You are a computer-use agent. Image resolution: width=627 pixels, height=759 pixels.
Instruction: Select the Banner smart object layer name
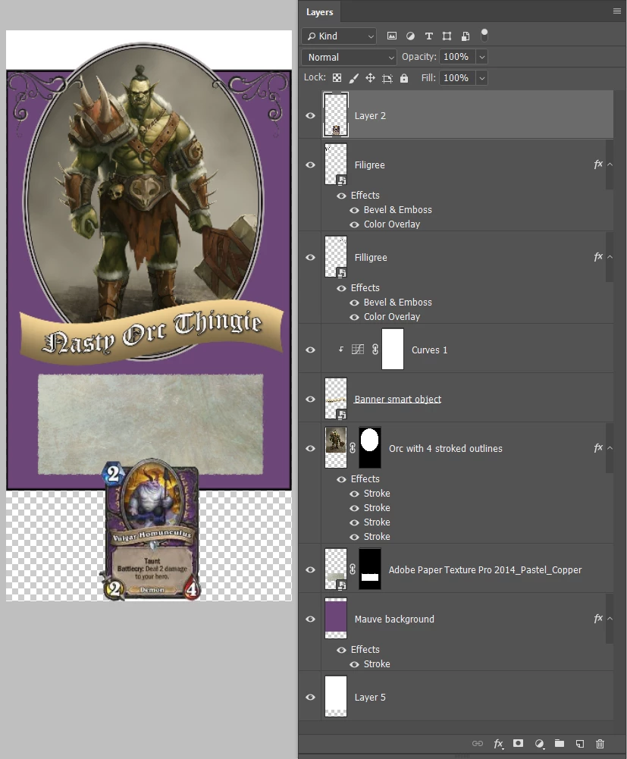[x=397, y=400]
